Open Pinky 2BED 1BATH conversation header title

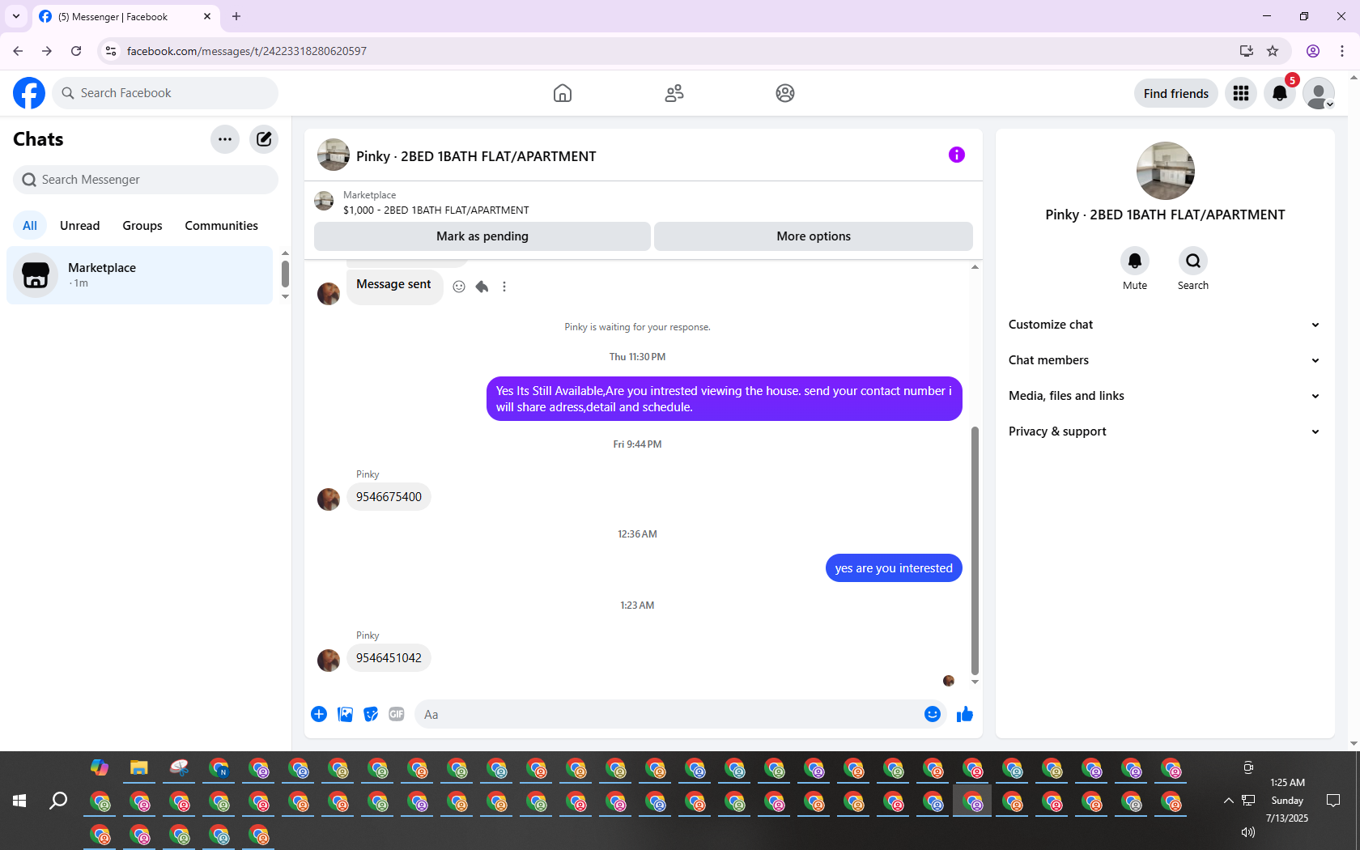tap(476, 156)
